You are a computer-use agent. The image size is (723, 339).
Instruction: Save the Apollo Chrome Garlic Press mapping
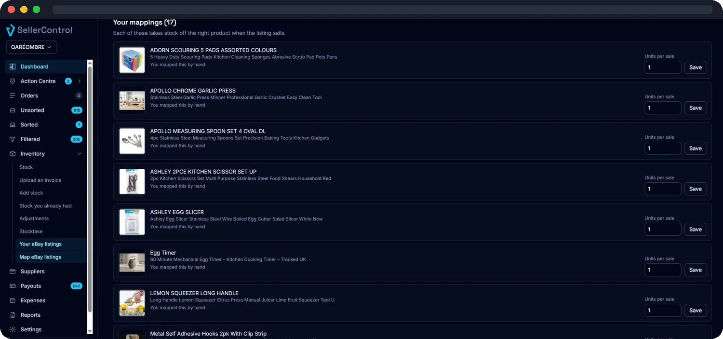(x=696, y=108)
